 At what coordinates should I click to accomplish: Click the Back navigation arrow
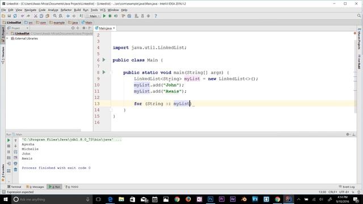(x=68, y=16)
